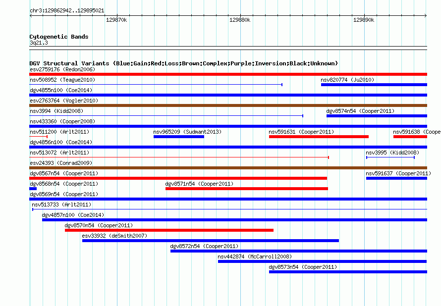The height and width of the screenshot is (306, 441).
Task: Click the esv24393 (Conrad2009) label
Action: (x=61, y=163)
